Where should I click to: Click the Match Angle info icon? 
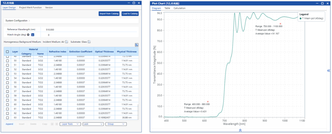(33, 35)
